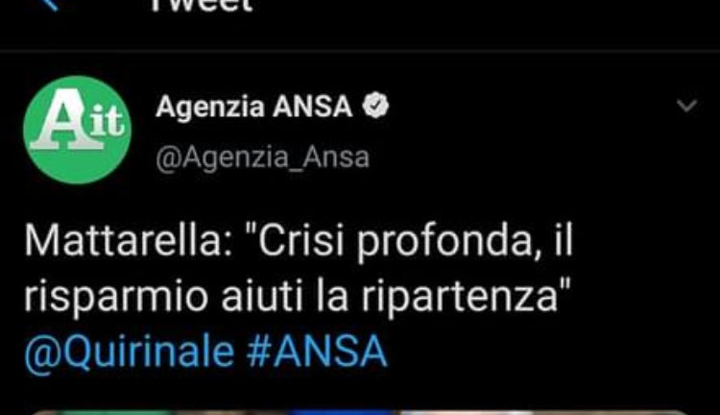Tap the word 'Mattarella:' in the tweet
Screen dimensions: 720x415
pos(129,241)
